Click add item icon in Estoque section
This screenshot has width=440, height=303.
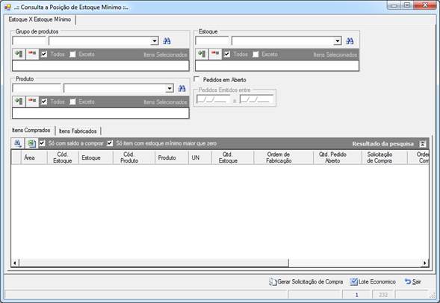202,54
